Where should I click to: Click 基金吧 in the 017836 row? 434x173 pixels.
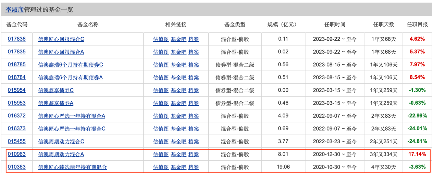(178, 39)
